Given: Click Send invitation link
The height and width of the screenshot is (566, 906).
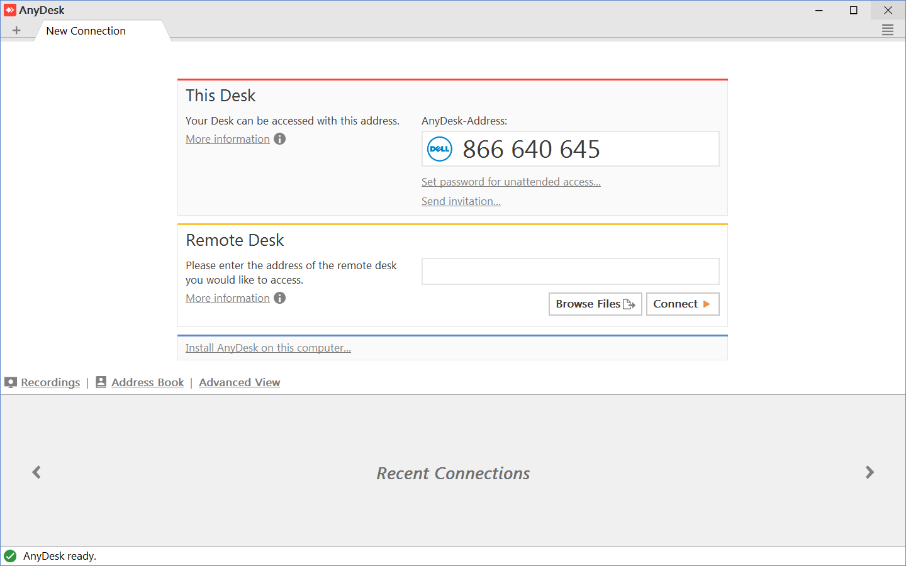Looking at the screenshot, I should (x=461, y=201).
